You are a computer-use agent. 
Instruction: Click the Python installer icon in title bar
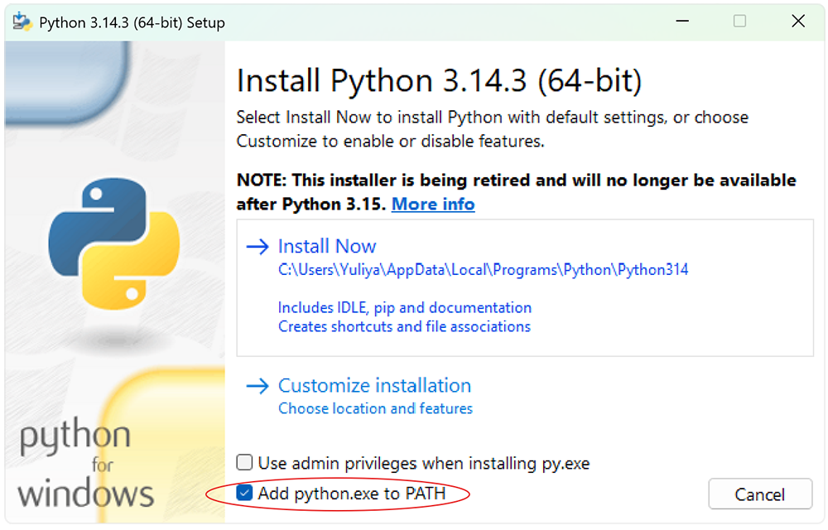coord(21,21)
